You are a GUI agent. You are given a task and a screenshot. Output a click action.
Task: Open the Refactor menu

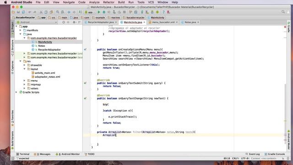109,2
